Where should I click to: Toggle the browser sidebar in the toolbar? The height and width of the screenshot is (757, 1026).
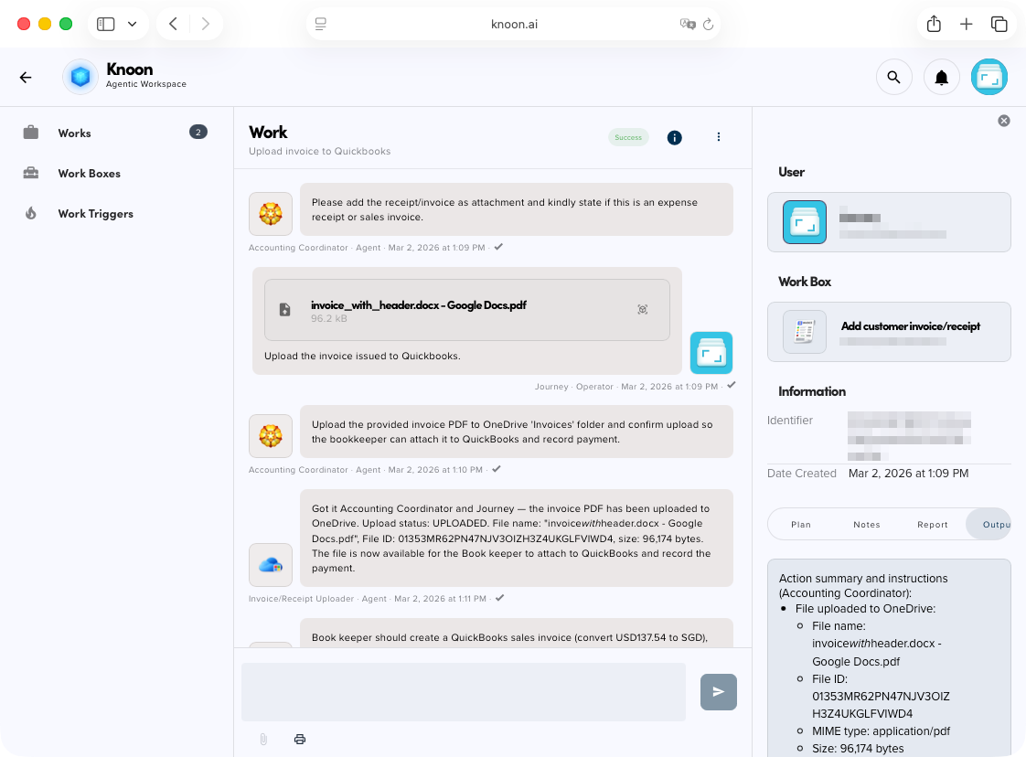coord(104,24)
